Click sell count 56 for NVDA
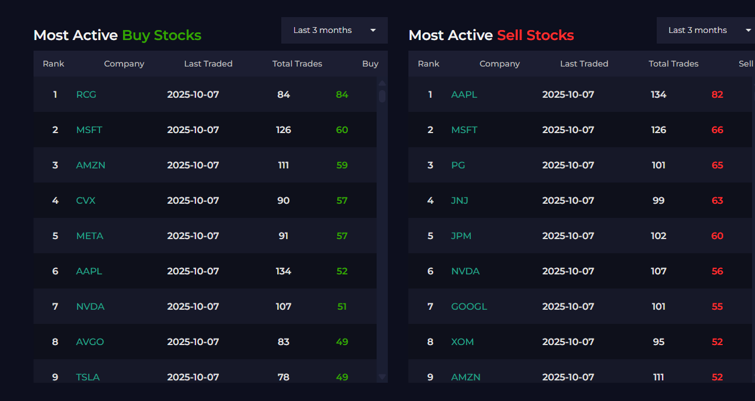755x401 pixels. point(717,271)
